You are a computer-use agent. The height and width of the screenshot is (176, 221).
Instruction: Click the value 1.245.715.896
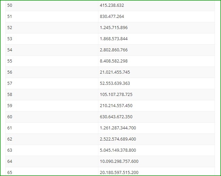[114, 28]
